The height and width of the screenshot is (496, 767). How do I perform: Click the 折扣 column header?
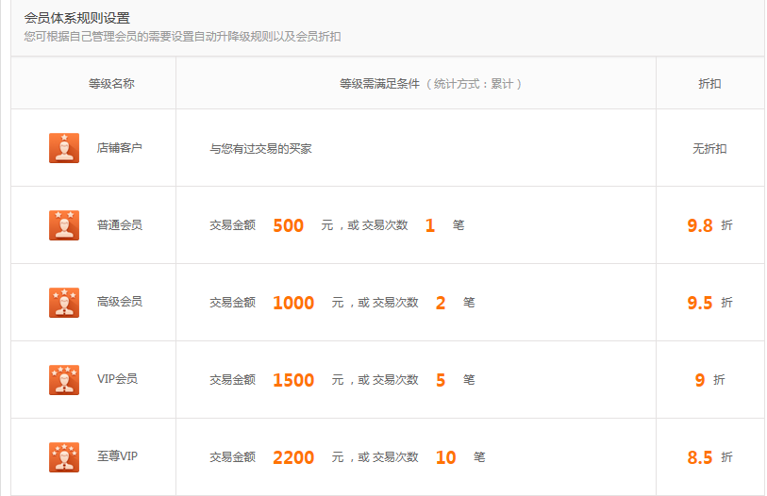pos(709,84)
